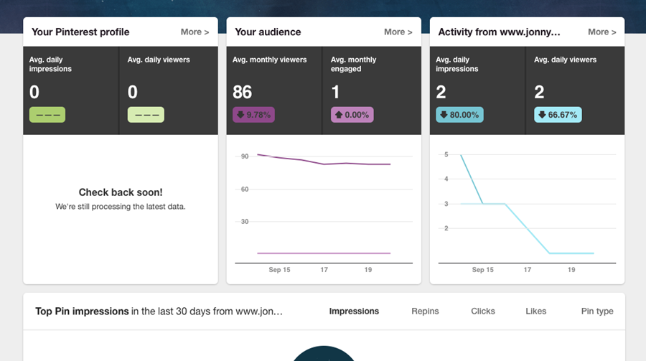This screenshot has width=646, height=361.
Task: Switch to the Likes tab
Action: [535, 311]
